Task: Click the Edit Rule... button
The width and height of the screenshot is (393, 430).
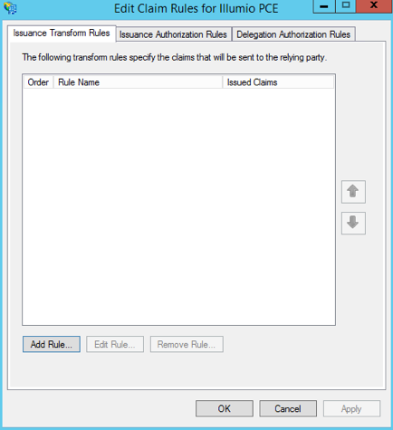Action: pyautogui.click(x=115, y=344)
